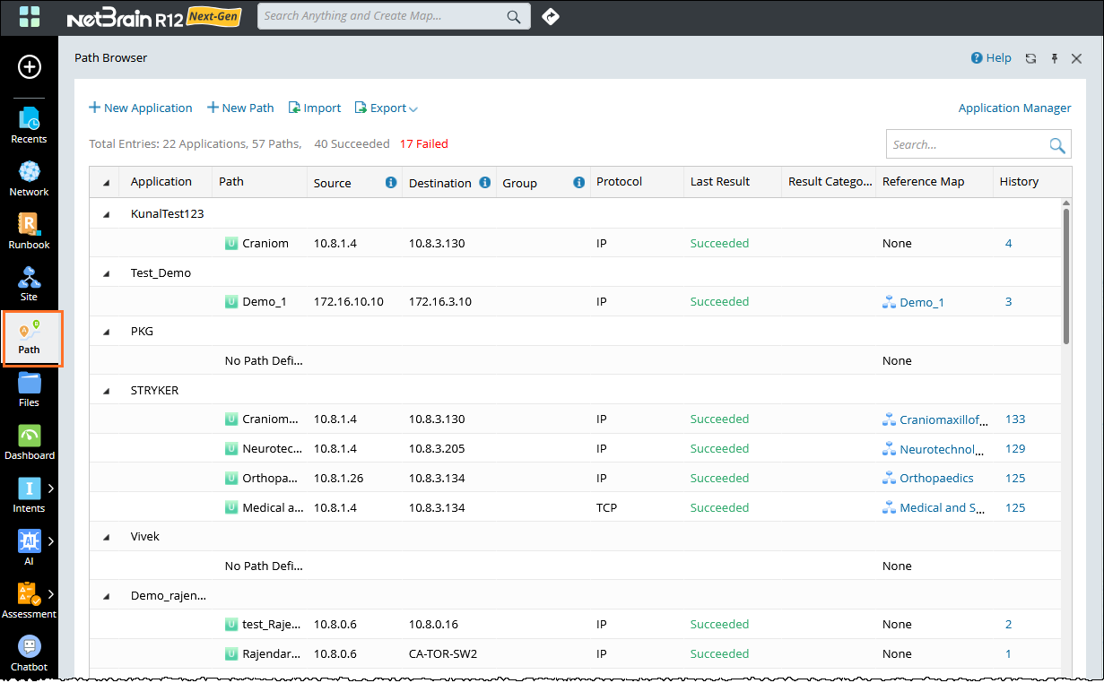Expand the Intents submenu arrow

(51, 488)
